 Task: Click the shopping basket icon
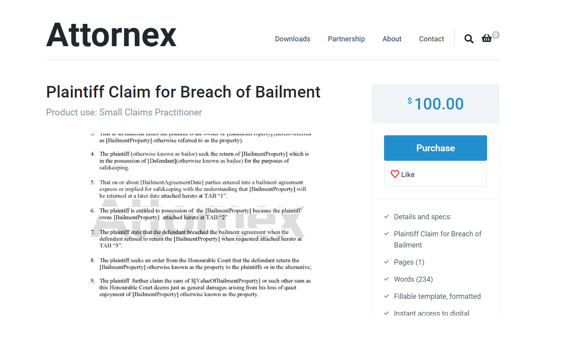coord(486,39)
